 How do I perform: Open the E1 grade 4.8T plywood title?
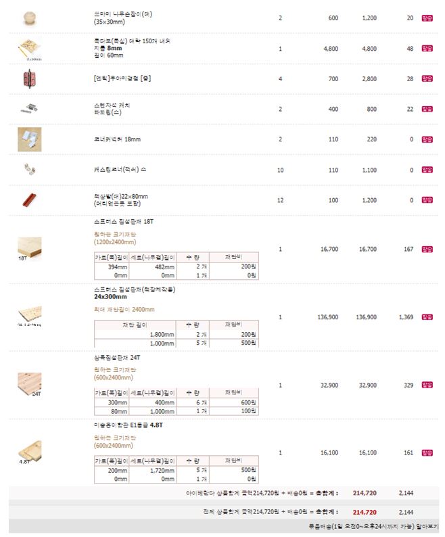click(x=128, y=425)
